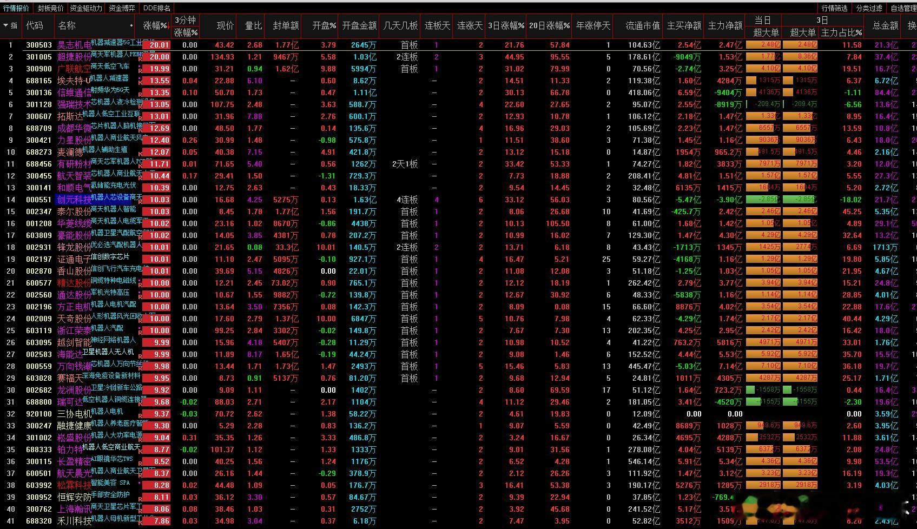Sort by the 连板天 column header
This screenshot has width=917, height=529.
coord(437,26)
